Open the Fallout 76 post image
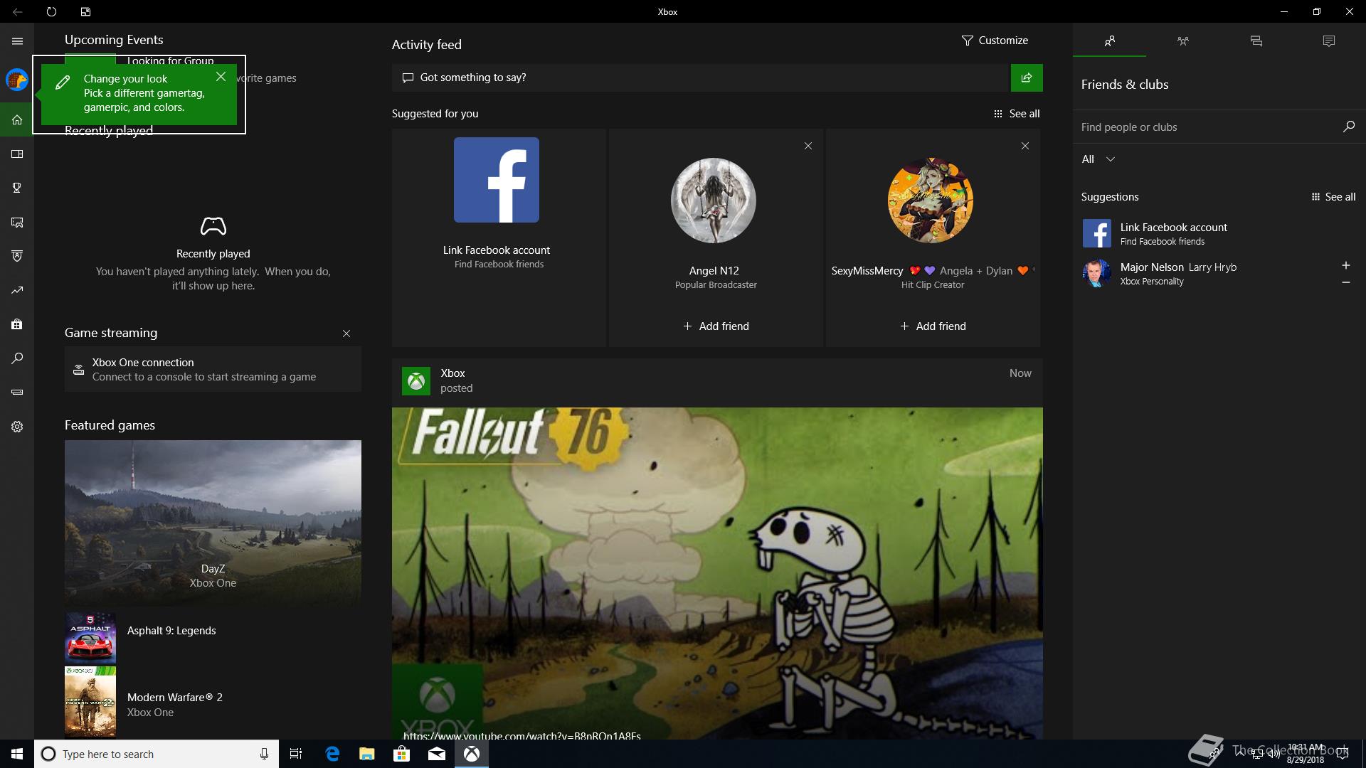1366x768 pixels. pyautogui.click(x=717, y=573)
